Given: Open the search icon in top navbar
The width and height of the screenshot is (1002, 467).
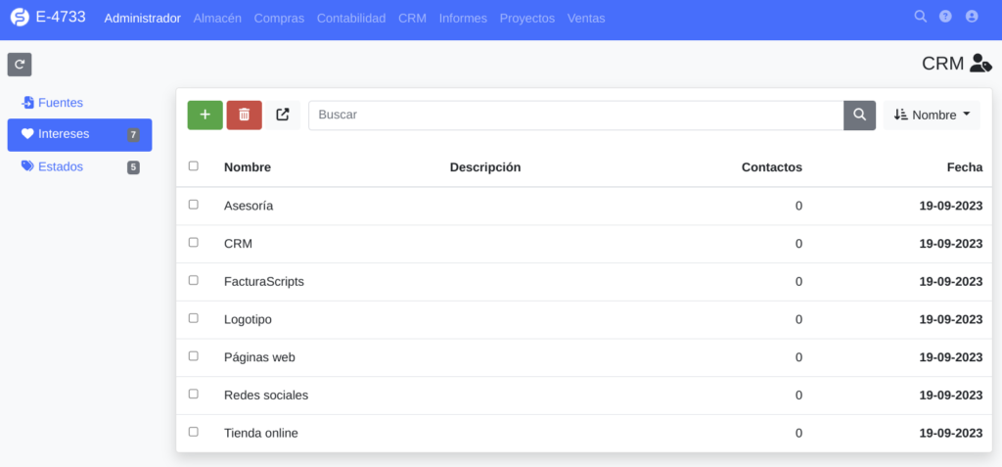Looking at the screenshot, I should 920,17.
